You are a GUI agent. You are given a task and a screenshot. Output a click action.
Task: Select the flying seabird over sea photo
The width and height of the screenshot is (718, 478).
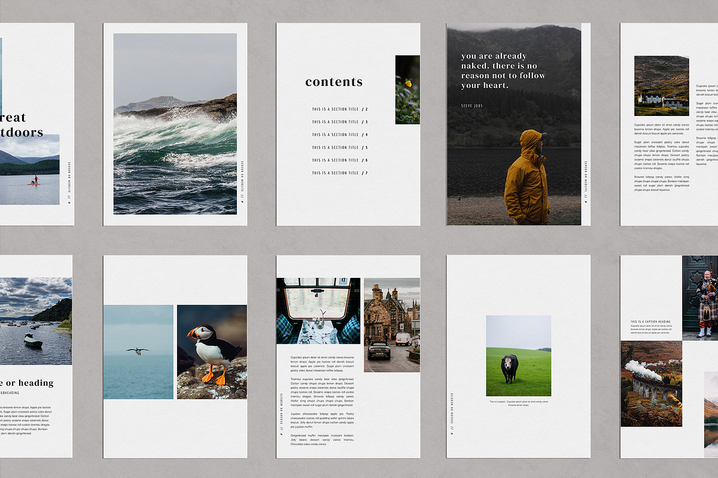[x=138, y=352]
